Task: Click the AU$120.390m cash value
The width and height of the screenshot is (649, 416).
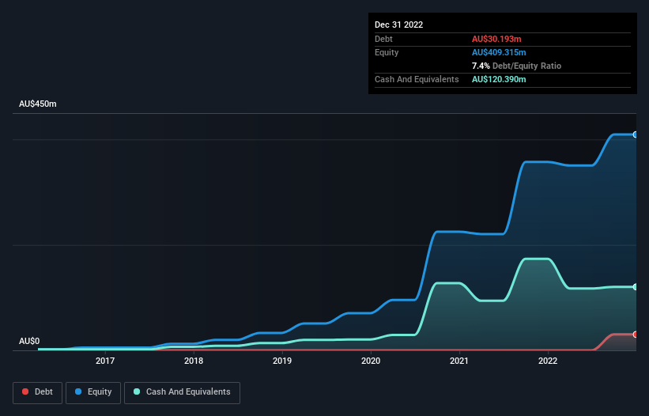Action: 499,79
